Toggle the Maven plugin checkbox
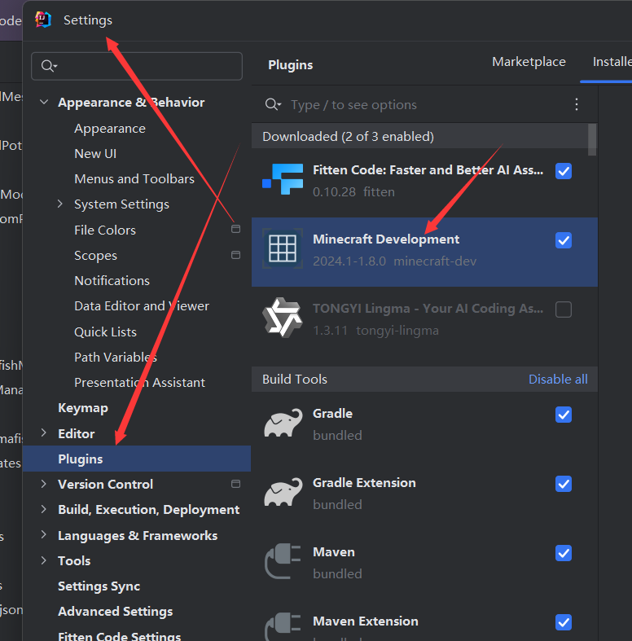 (564, 553)
